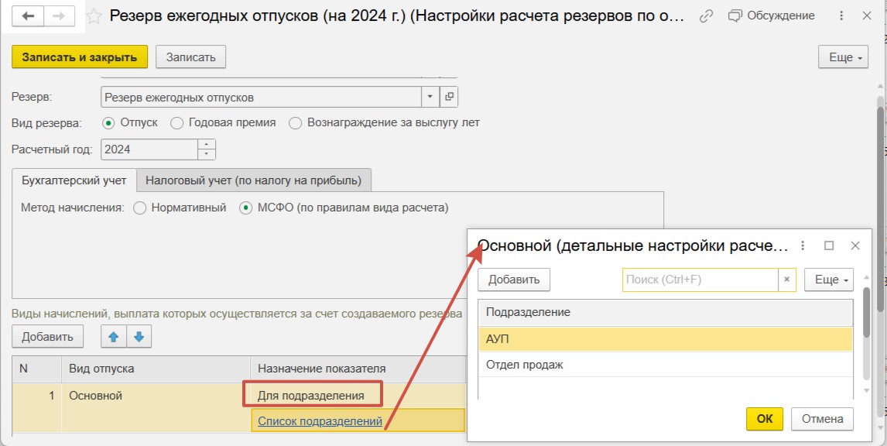Open the Резерв field's linked item icon
This screenshot has width=887, height=446.
point(449,97)
